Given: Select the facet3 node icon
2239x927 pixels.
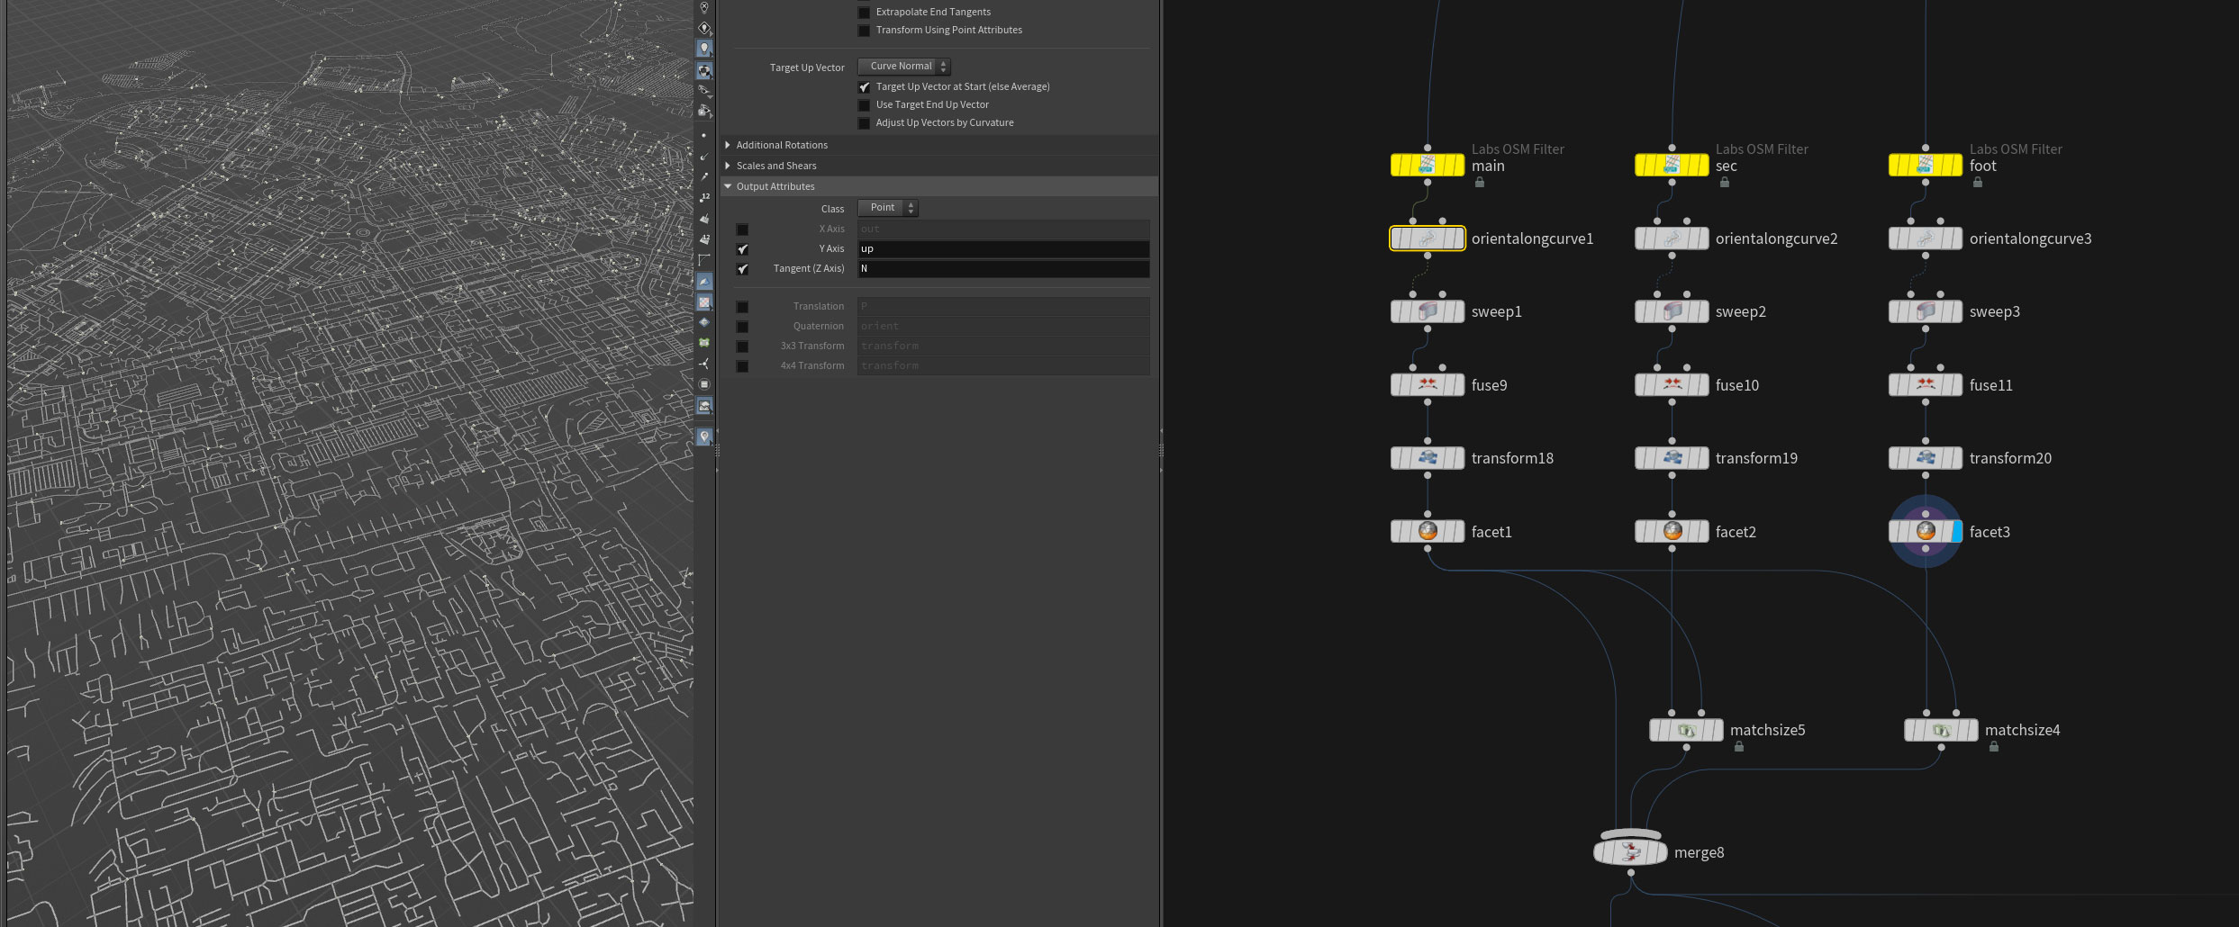Looking at the screenshot, I should pyautogui.click(x=1926, y=531).
